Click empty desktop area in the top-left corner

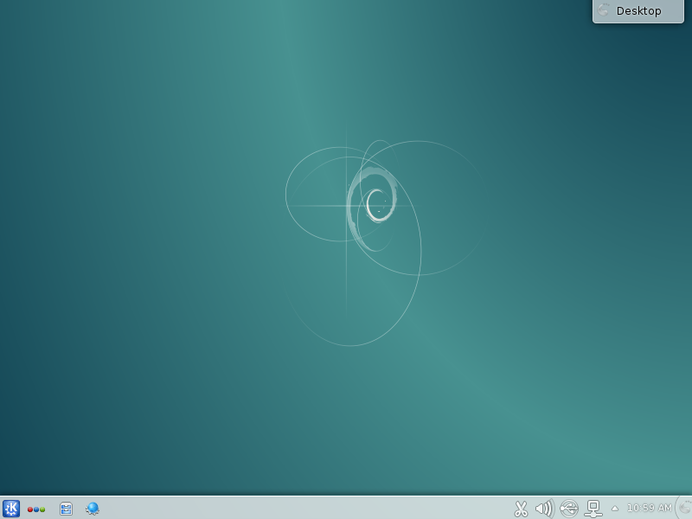pos(35,35)
